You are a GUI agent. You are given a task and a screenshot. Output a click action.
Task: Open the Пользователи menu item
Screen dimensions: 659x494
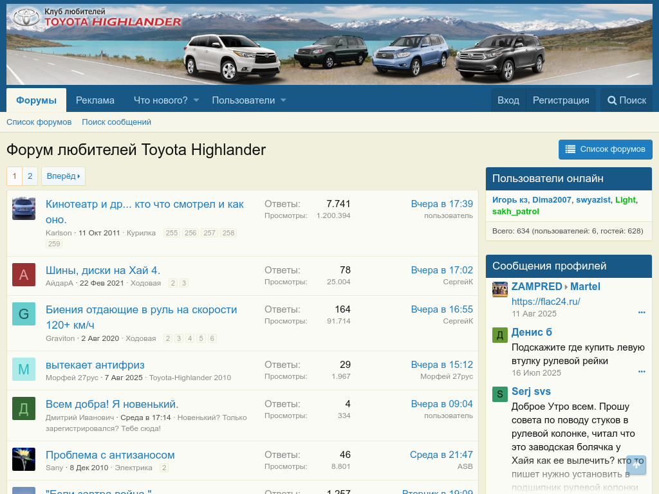click(243, 100)
